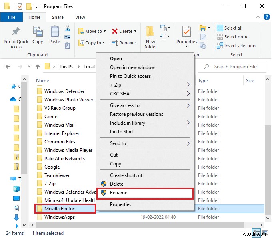Click the quick toolbar Properties checkmark icon
This screenshot has width=272, height=238.
(x=20, y=6)
